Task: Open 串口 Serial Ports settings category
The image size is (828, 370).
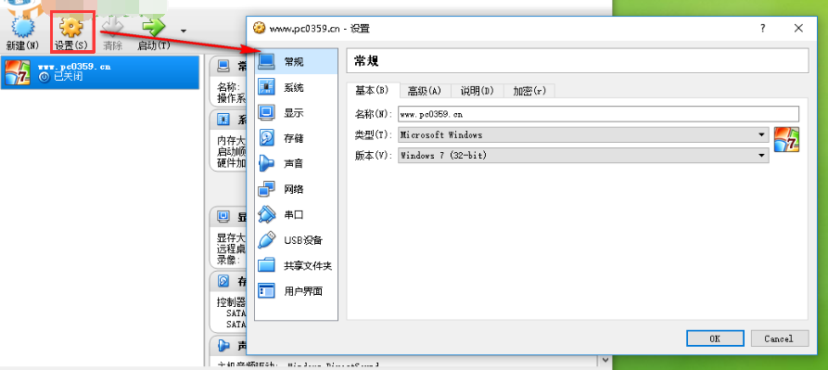Action: (x=296, y=214)
